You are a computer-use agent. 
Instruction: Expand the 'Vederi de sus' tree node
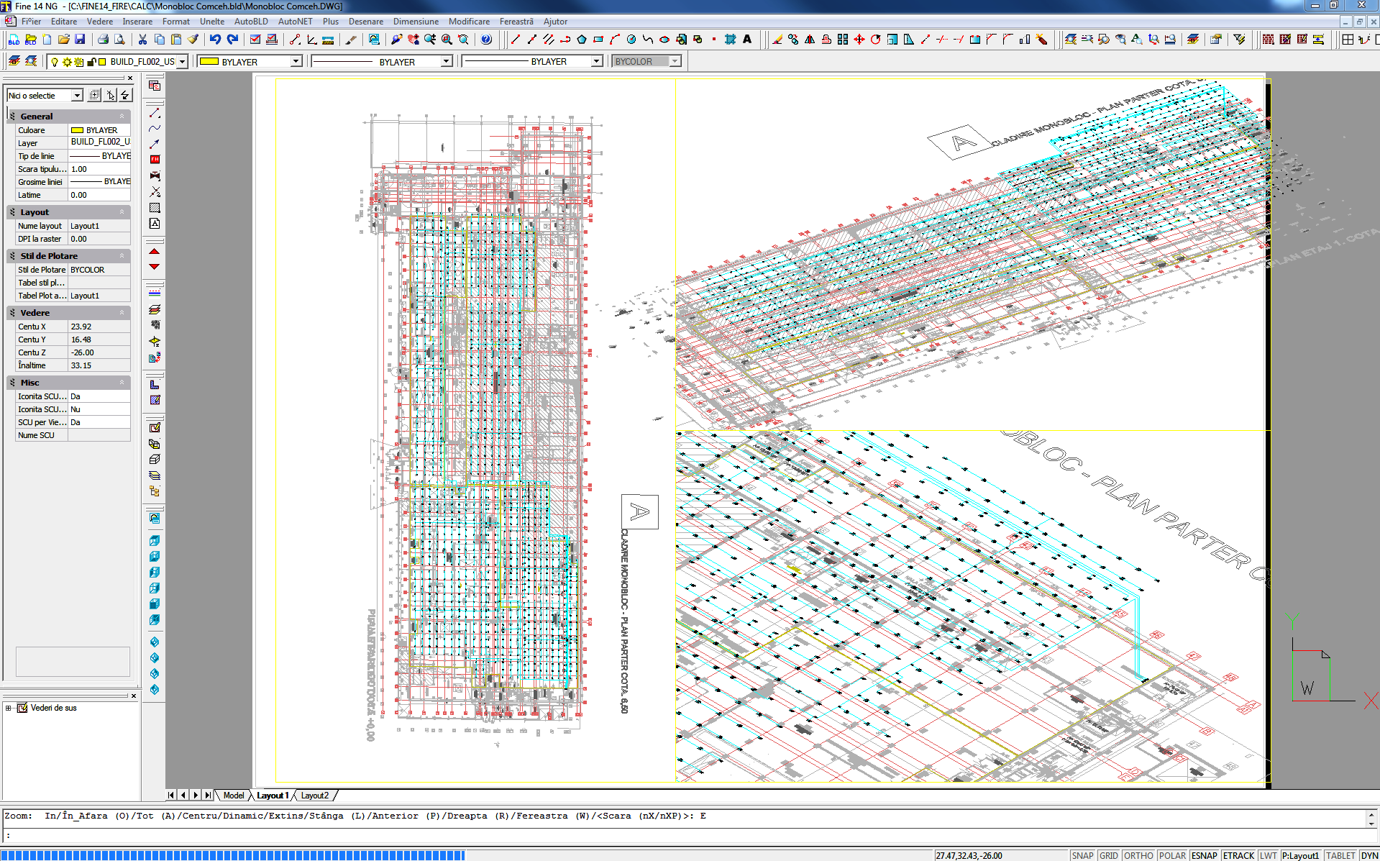(9, 708)
